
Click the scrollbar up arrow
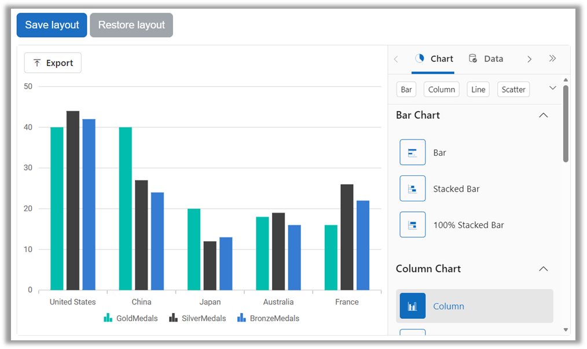(566, 80)
